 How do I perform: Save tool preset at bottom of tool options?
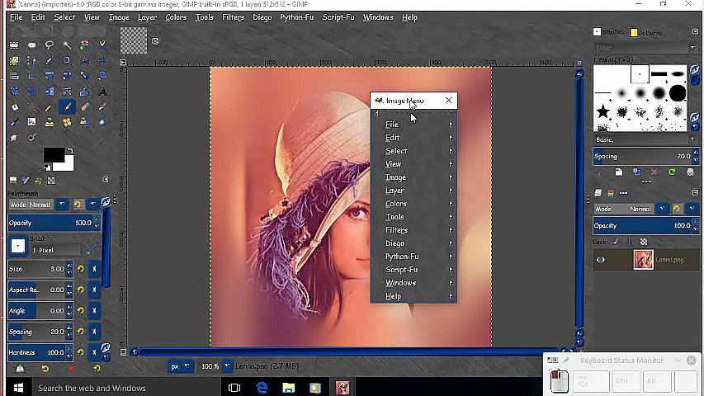coord(20,369)
